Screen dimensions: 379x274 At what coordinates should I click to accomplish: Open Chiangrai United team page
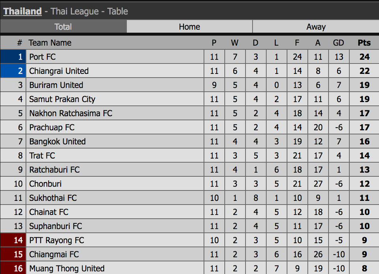[59, 71]
